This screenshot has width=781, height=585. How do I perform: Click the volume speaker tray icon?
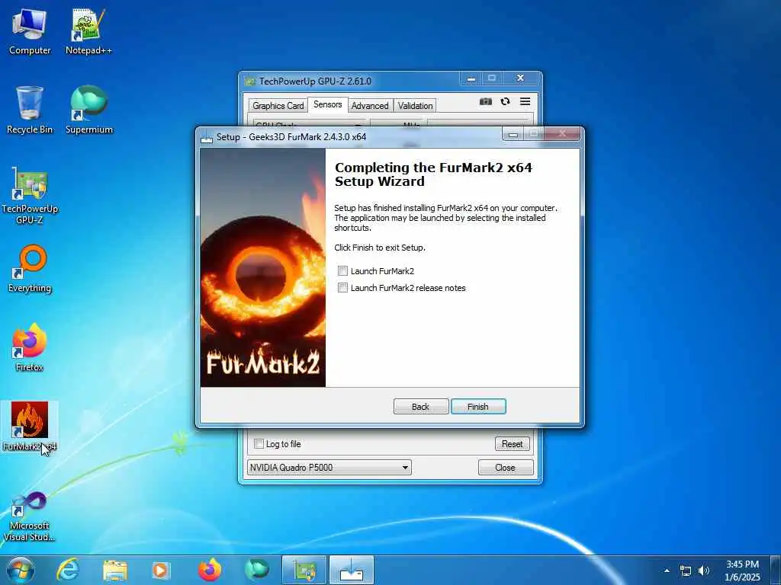coord(703,571)
